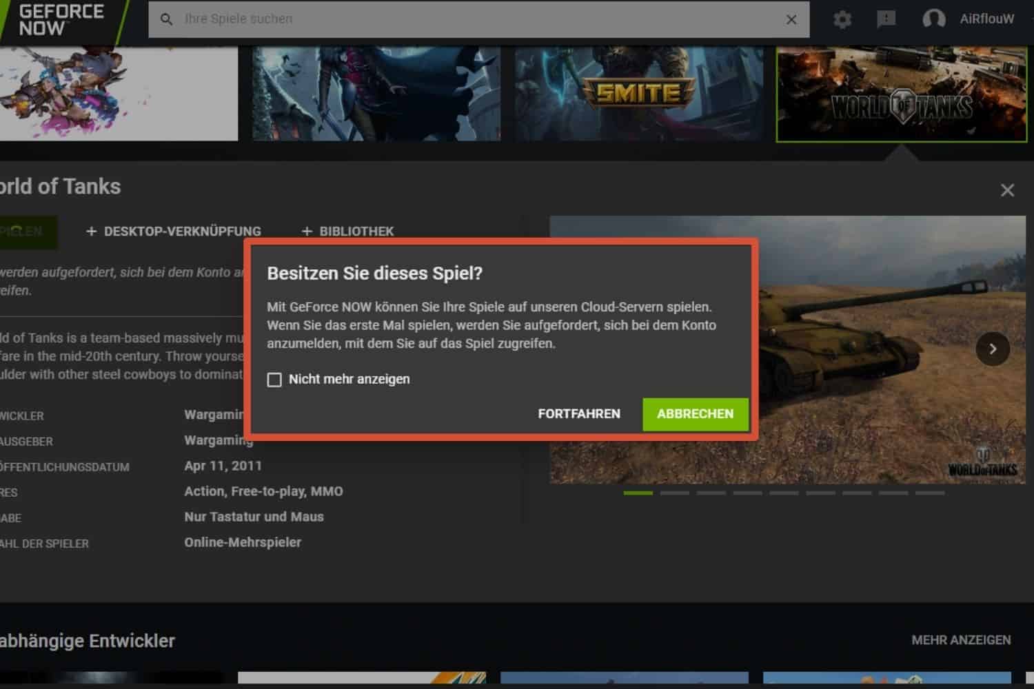Select the caped character game tile
The height and width of the screenshot is (689, 1034).
[376, 94]
